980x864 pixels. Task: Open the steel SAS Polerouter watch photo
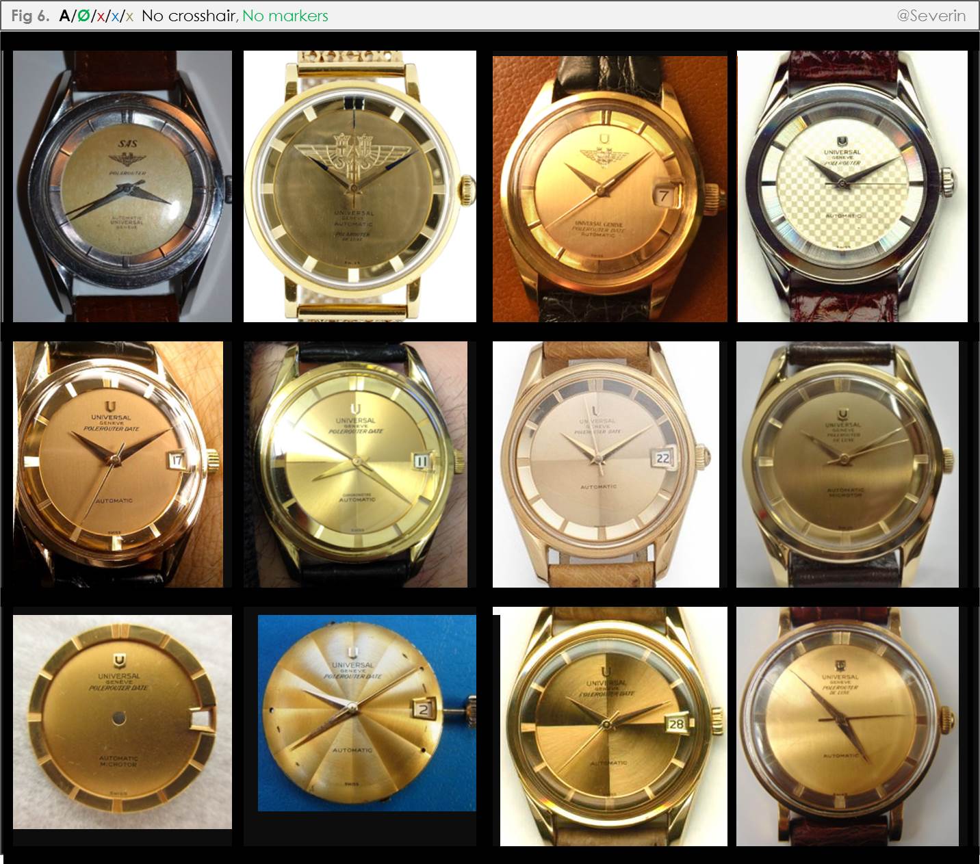click(122, 186)
